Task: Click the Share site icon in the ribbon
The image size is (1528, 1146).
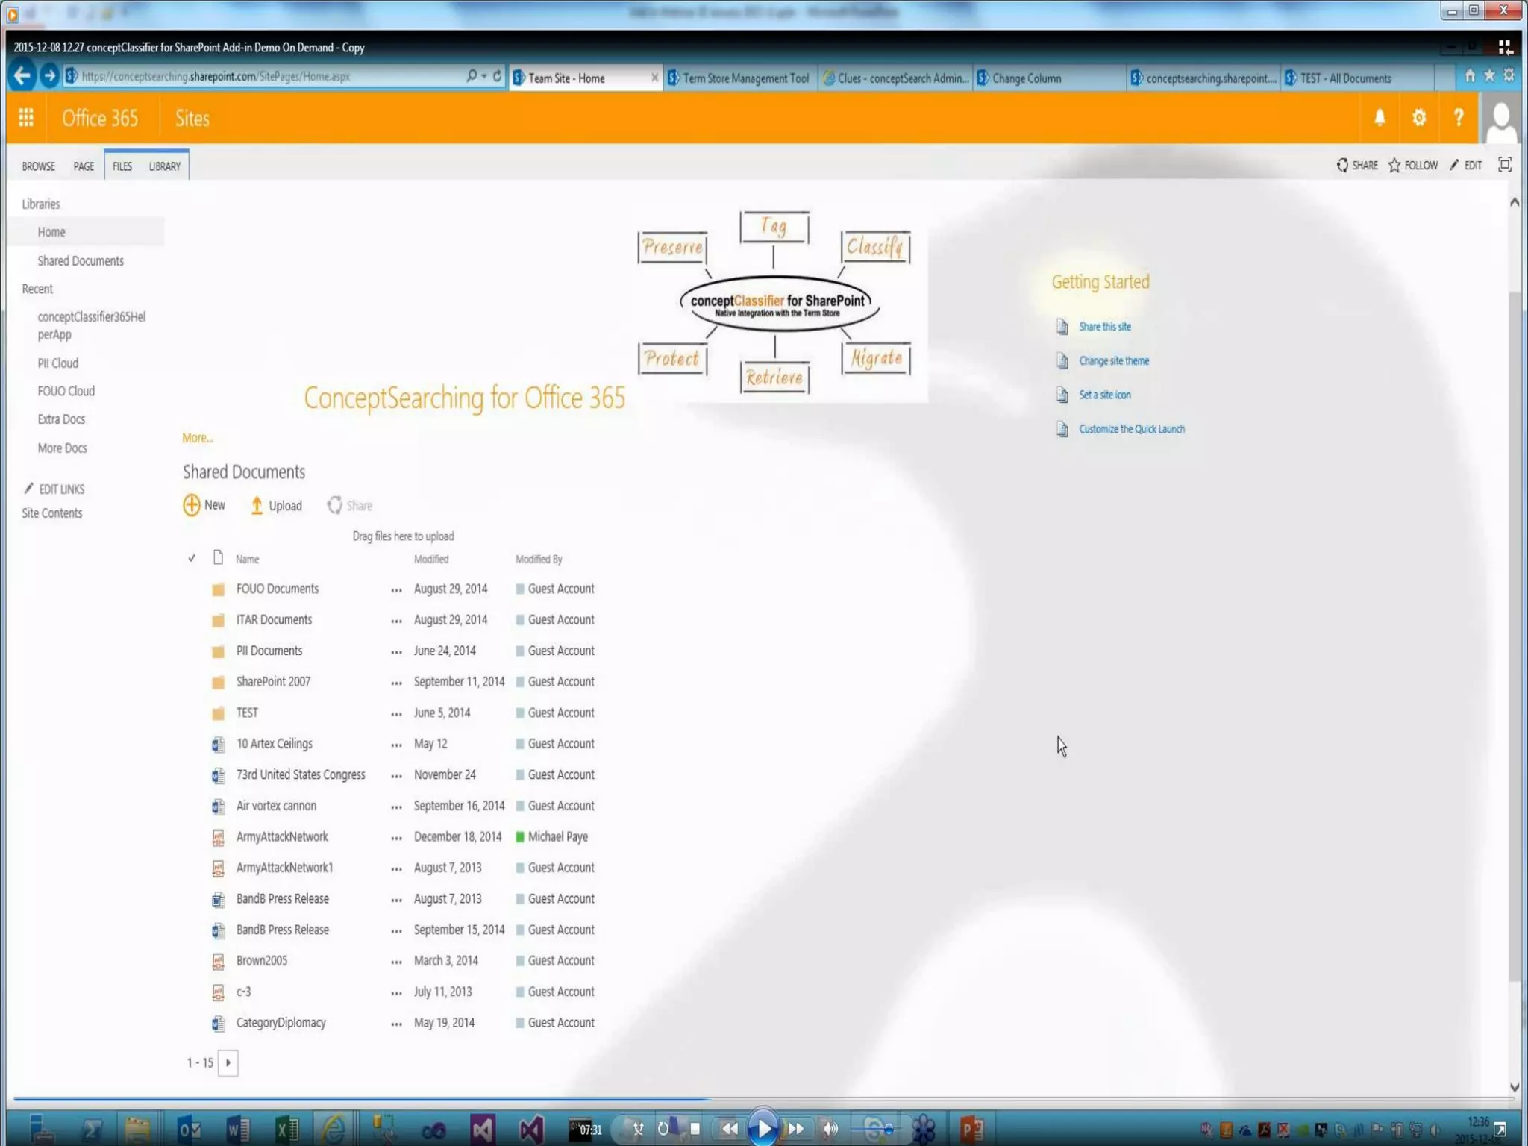Action: tap(1342, 166)
